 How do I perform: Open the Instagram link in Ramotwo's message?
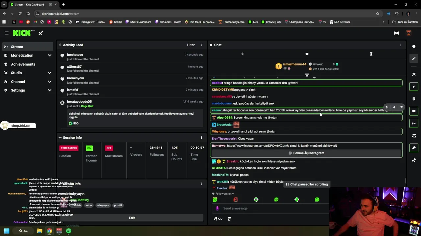[x=258, y=146]
